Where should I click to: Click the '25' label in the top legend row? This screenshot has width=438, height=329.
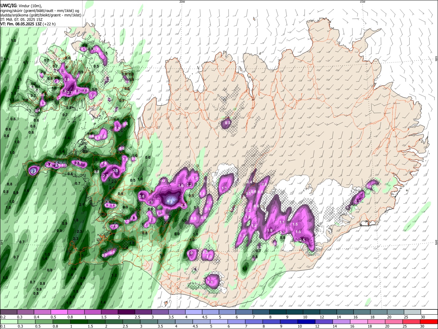click(406, 317)
